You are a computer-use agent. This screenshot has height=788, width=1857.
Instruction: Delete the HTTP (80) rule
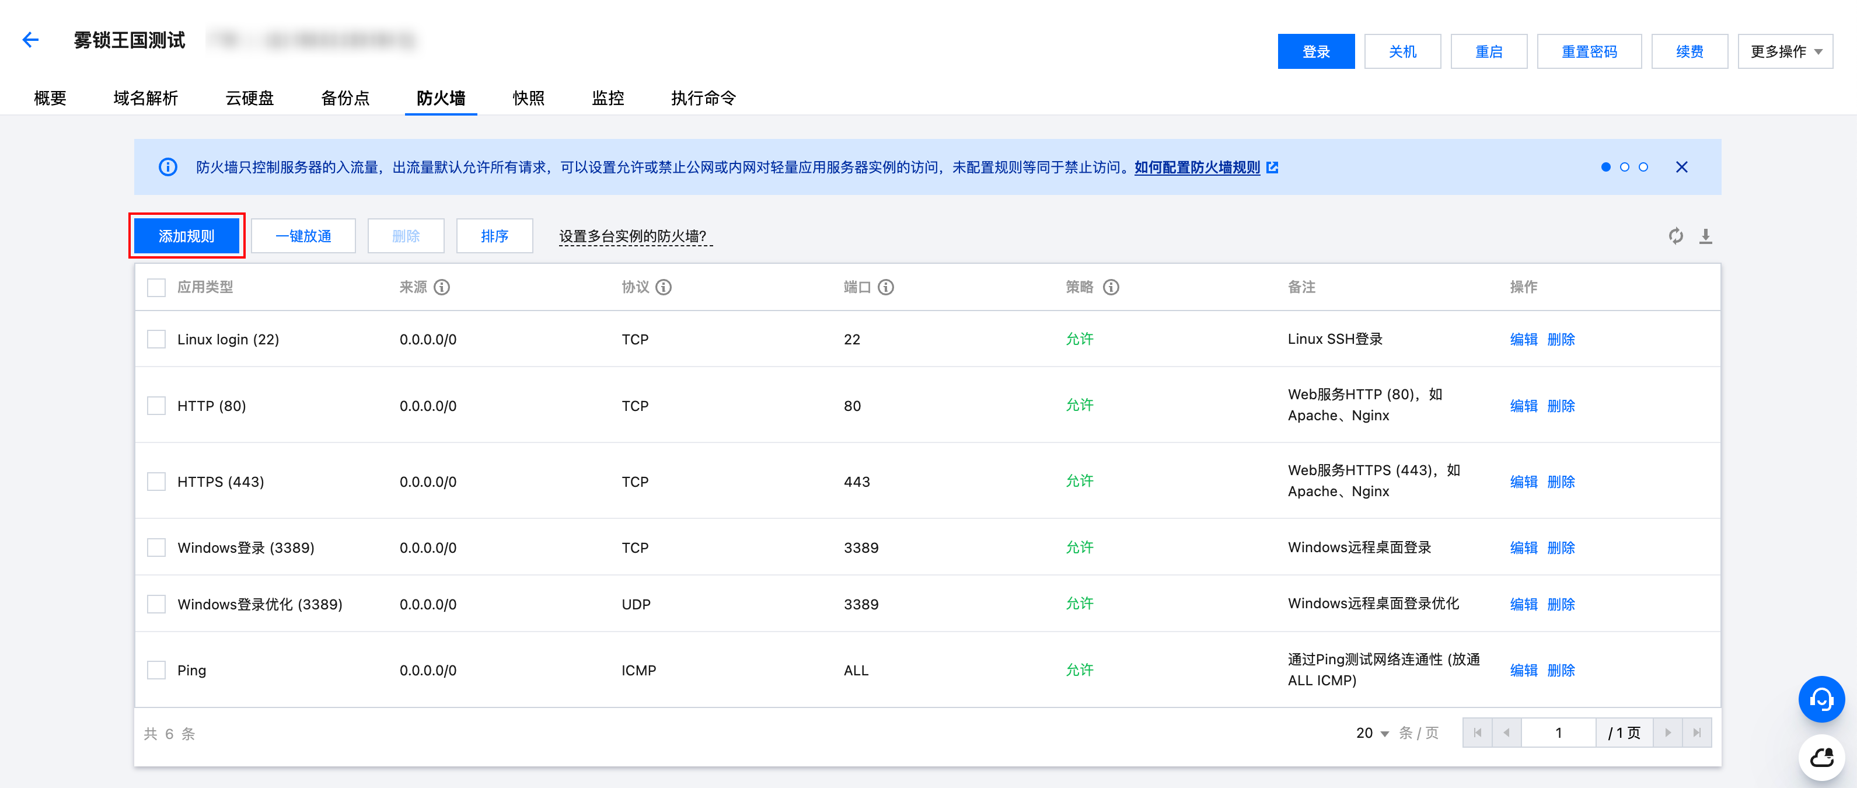point(1561,405)
